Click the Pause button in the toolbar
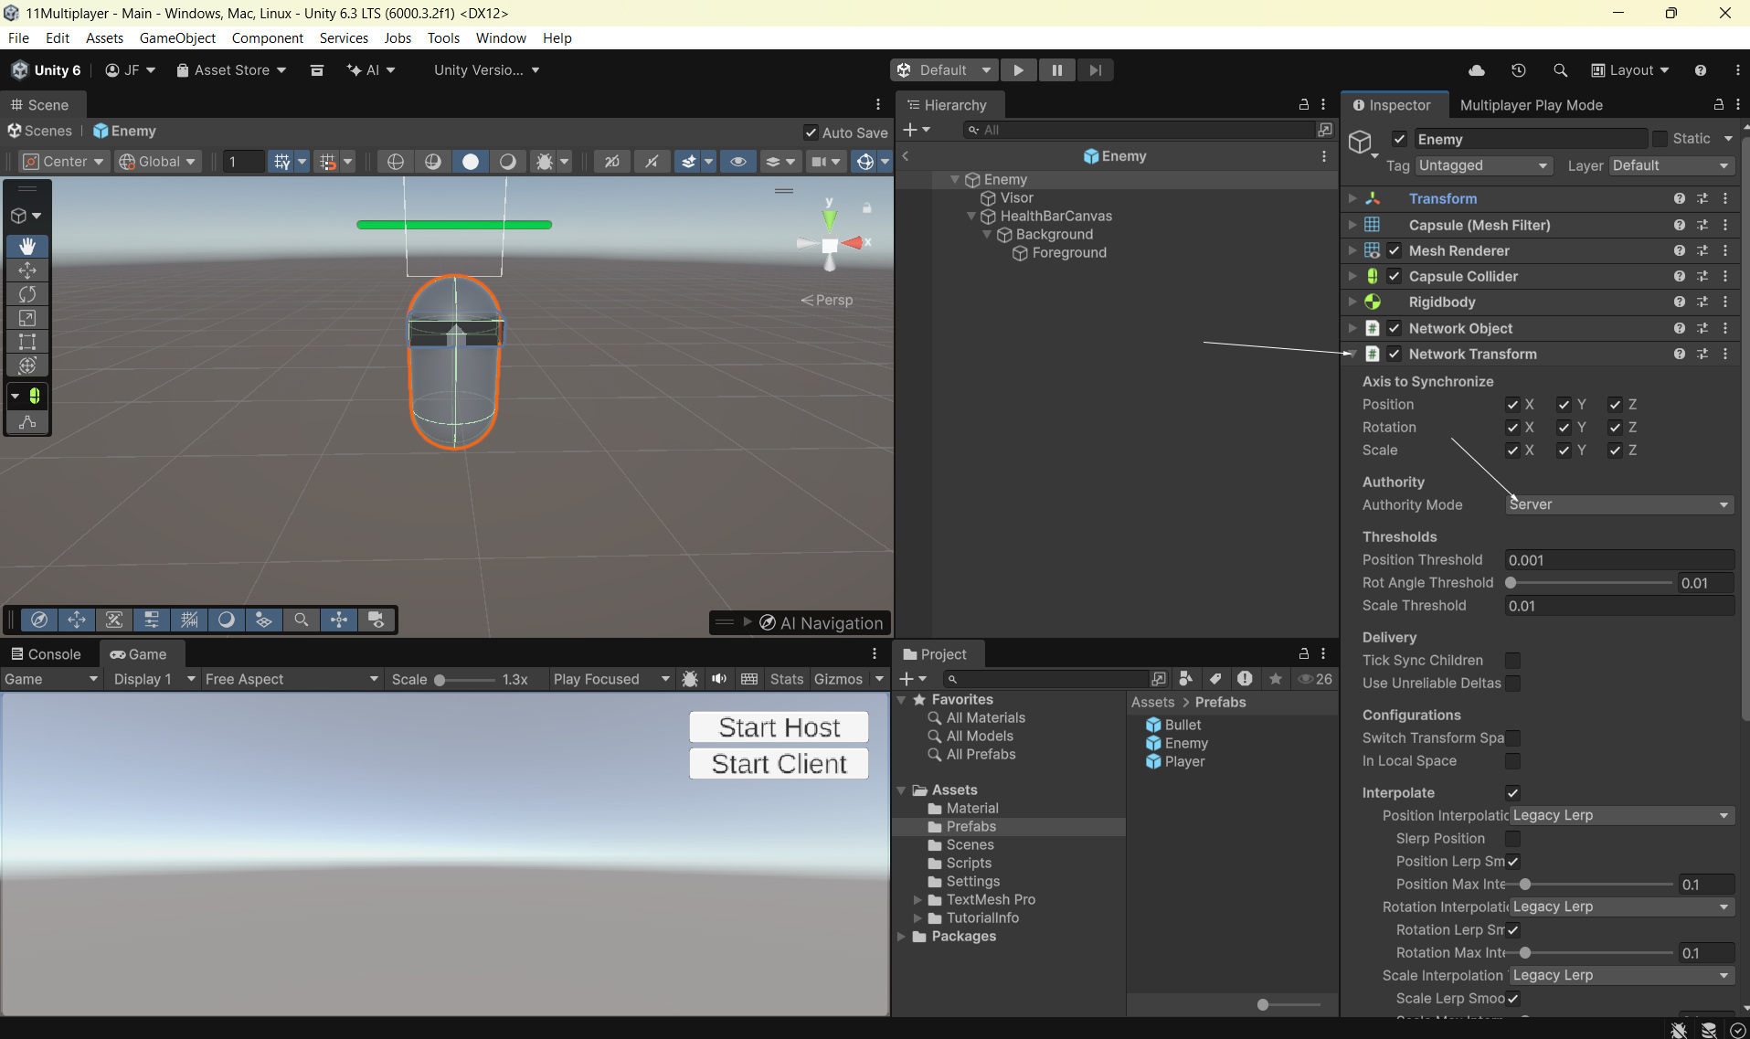Image resolution: width=1750 pixels, height=1039 pixels. pos(1056,70)
